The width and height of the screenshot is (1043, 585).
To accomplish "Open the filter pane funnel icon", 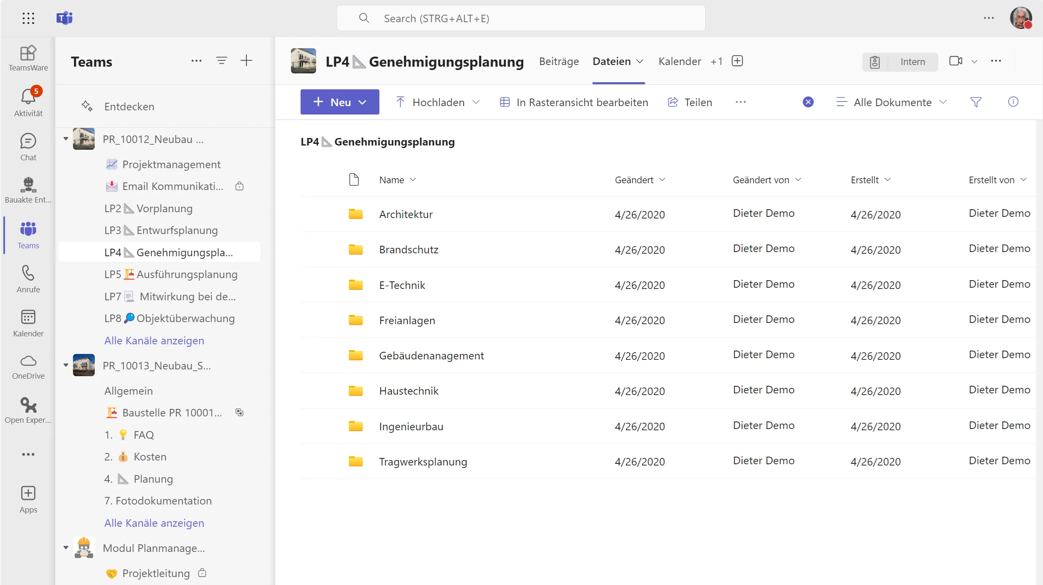I will (x=976, y=102).
